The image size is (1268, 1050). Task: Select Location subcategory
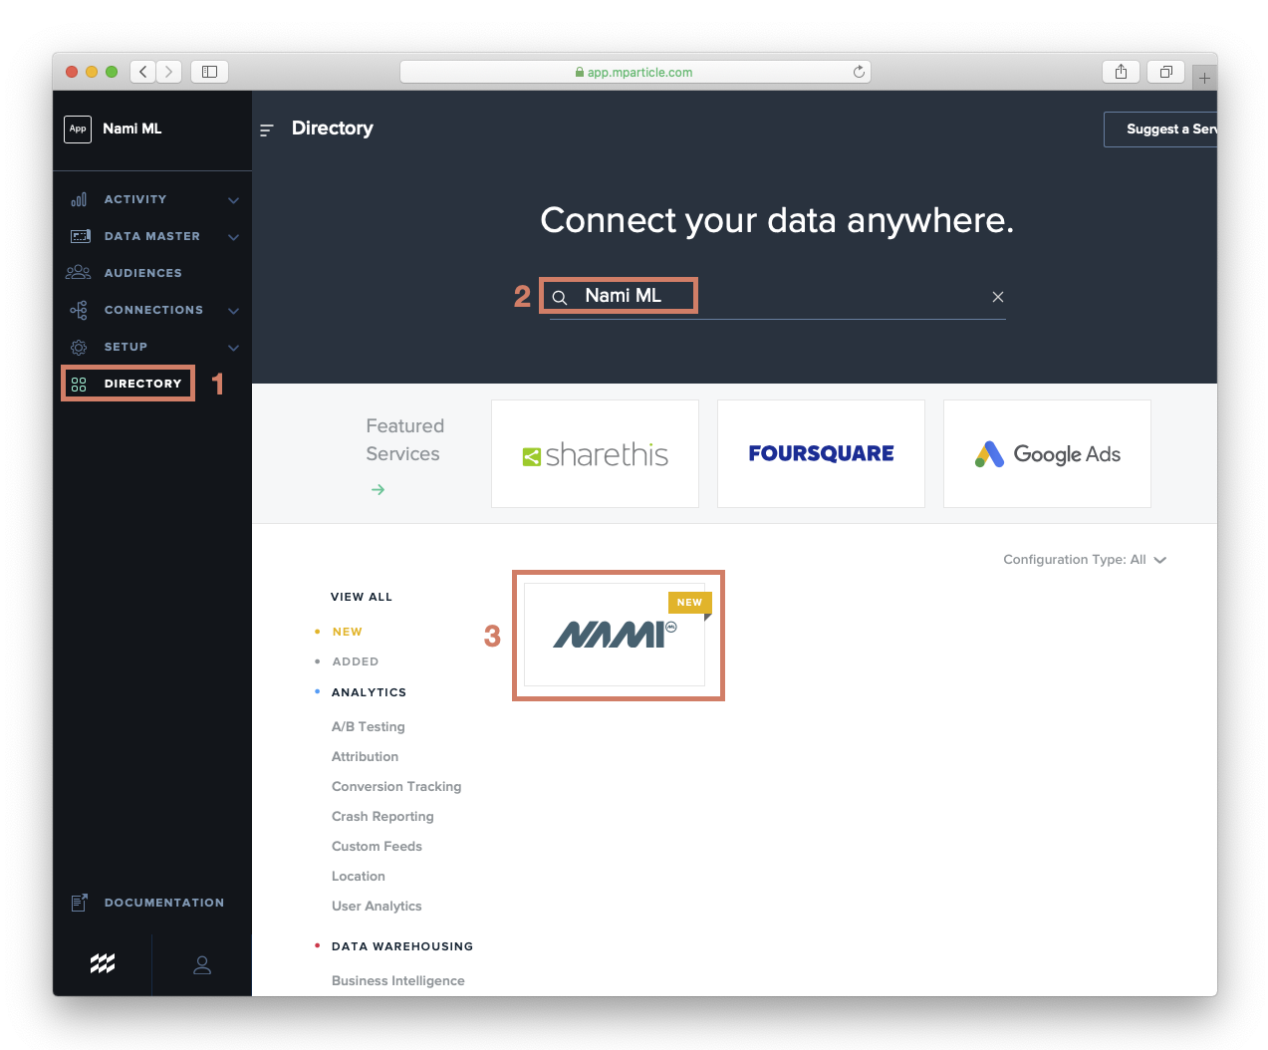tap(359, 877)
